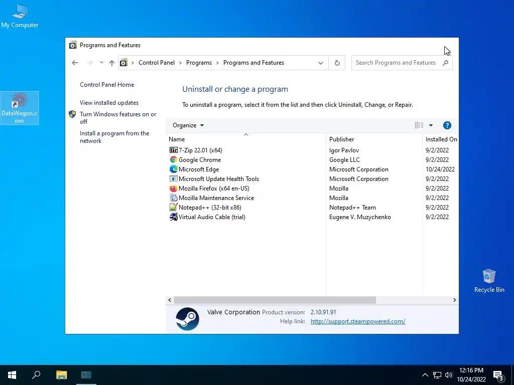The height and width of the screenshot is (385, 514).
Task: Select Mozilla Firefox (x64 en-US) entry
Action: point(214,188)
